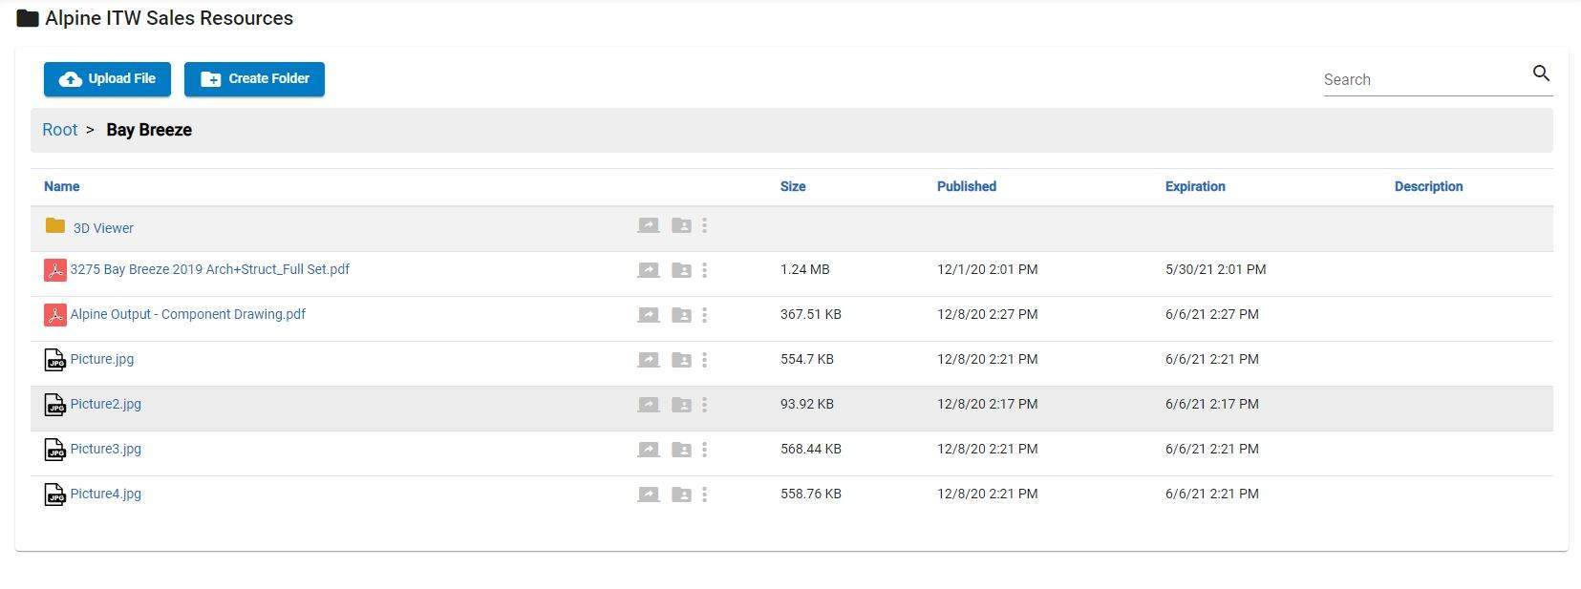Screen dimensions: 1581x589
Task: Click the share icon for 3D Viewer folder
Action: (648, 226)
